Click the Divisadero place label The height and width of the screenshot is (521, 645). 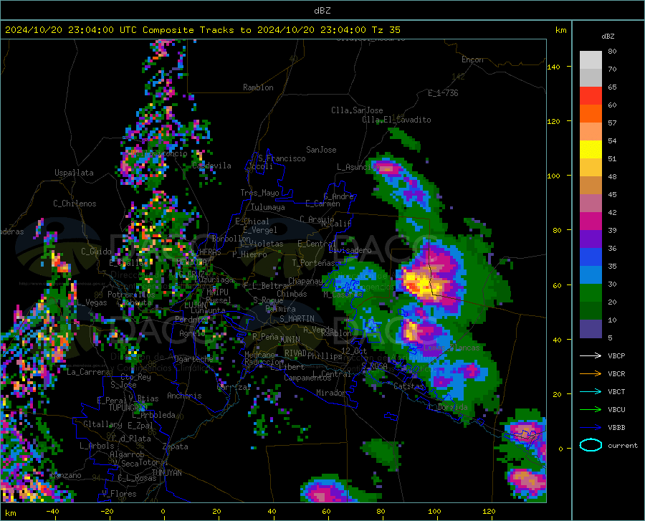350,250
